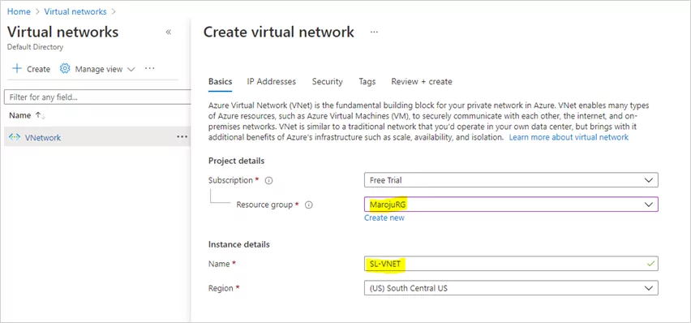Viewport: 691px width, 323px height.
Task: Switch to the IP Addresses tab
Action: click(x=272, y=82)
